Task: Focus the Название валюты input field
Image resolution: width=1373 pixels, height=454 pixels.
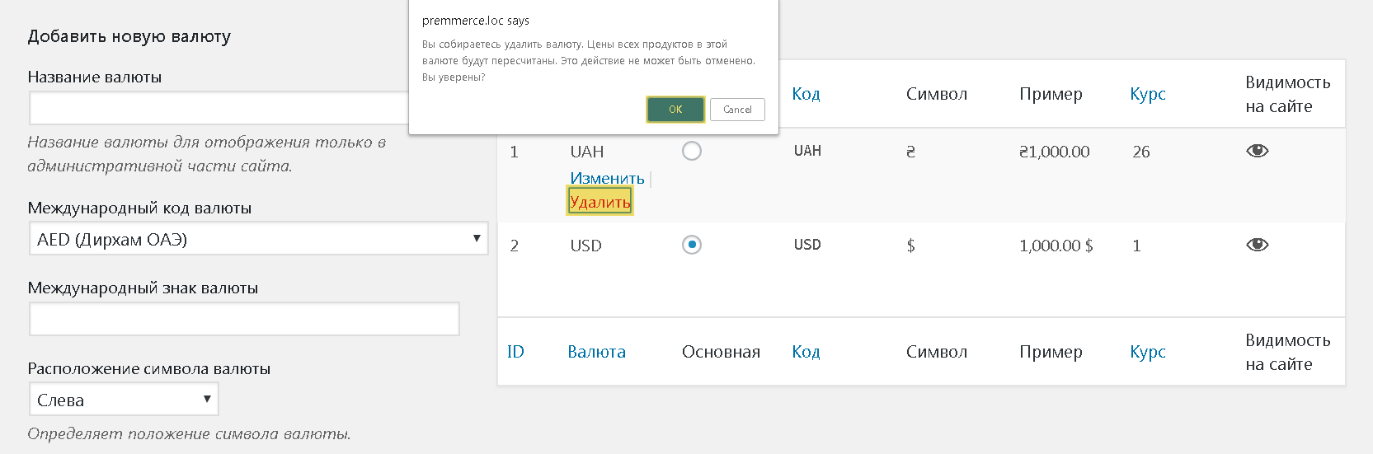Action: point(219,108)
